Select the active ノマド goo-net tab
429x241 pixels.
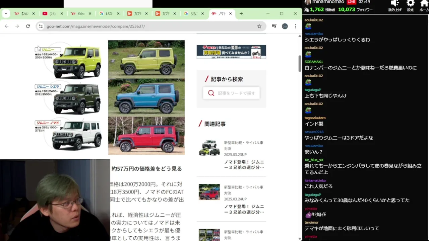tap(222, 14)
